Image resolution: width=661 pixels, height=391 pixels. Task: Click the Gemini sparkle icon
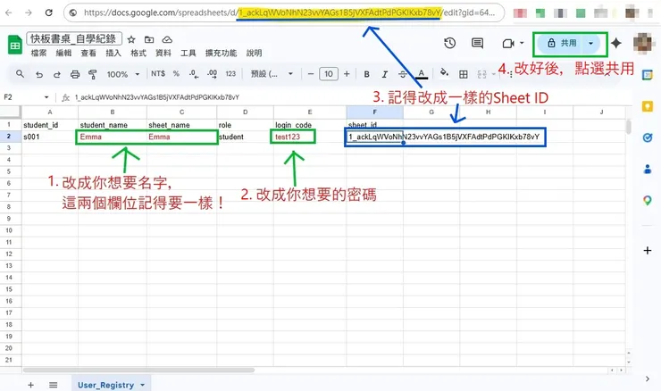click(x=616, y=43)
